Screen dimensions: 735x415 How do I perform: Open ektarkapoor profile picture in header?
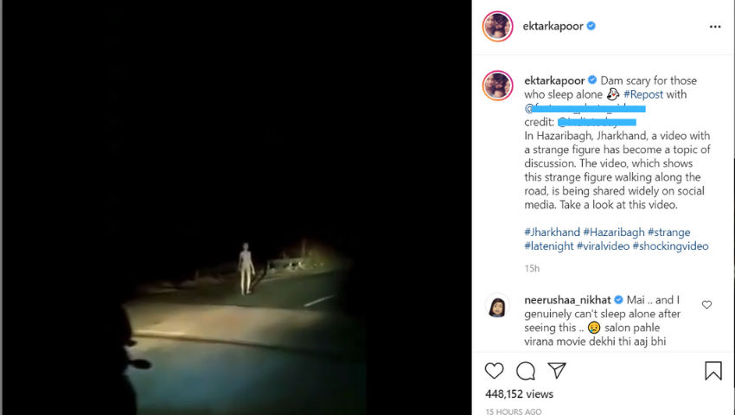tap(498, 26)
